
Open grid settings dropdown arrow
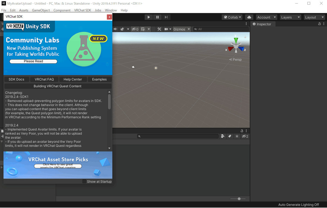[x=149, y=29]
